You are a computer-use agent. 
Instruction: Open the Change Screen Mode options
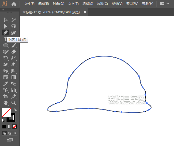click(10, 140)
